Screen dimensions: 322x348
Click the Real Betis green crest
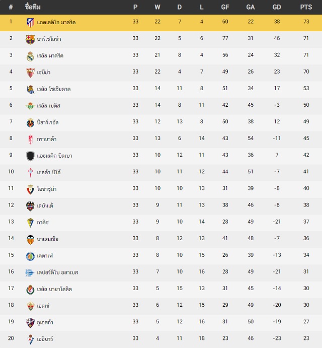click(x=30, y=106)
